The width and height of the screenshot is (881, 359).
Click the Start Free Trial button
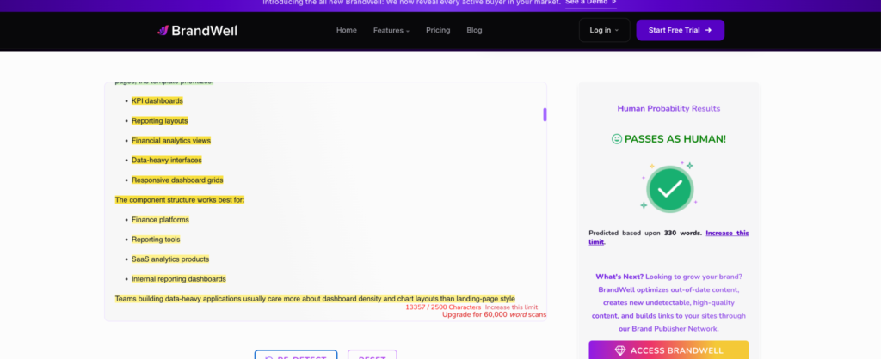680,30
